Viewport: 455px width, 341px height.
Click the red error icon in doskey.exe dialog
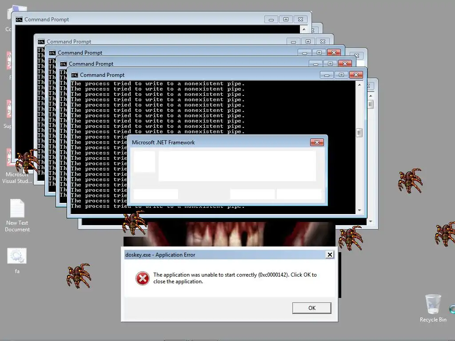coord(143,278)
